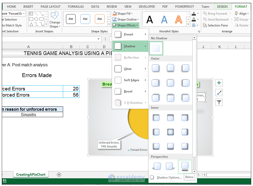The height and width of the screenshot is (186, 253).
Task: Click Change Shape icon
Action: 55,20
